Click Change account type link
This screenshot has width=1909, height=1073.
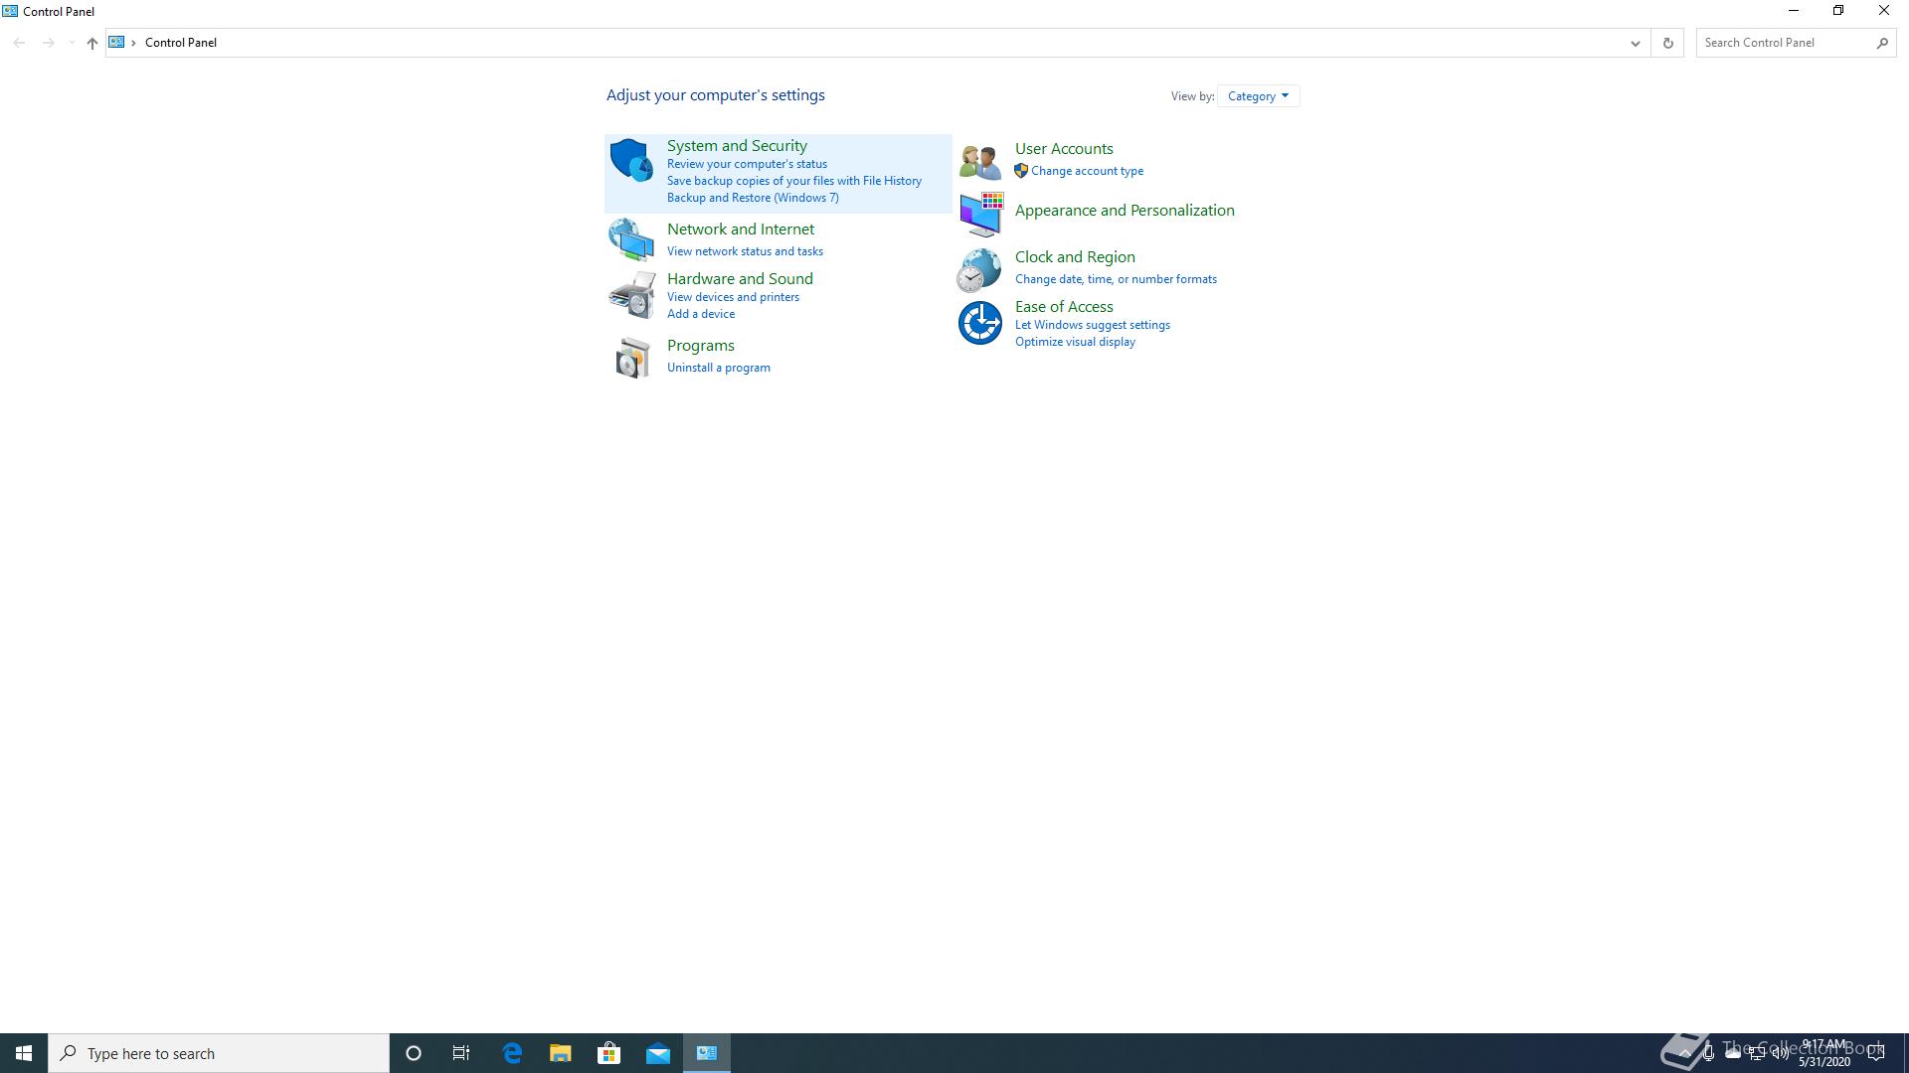pos(1087,171)
